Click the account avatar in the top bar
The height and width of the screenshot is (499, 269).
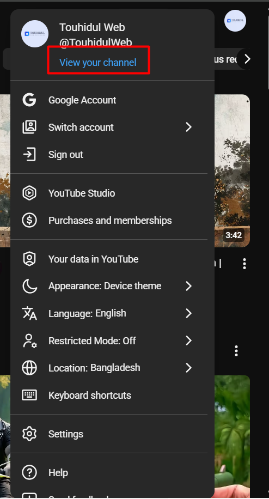pos(235,21)
